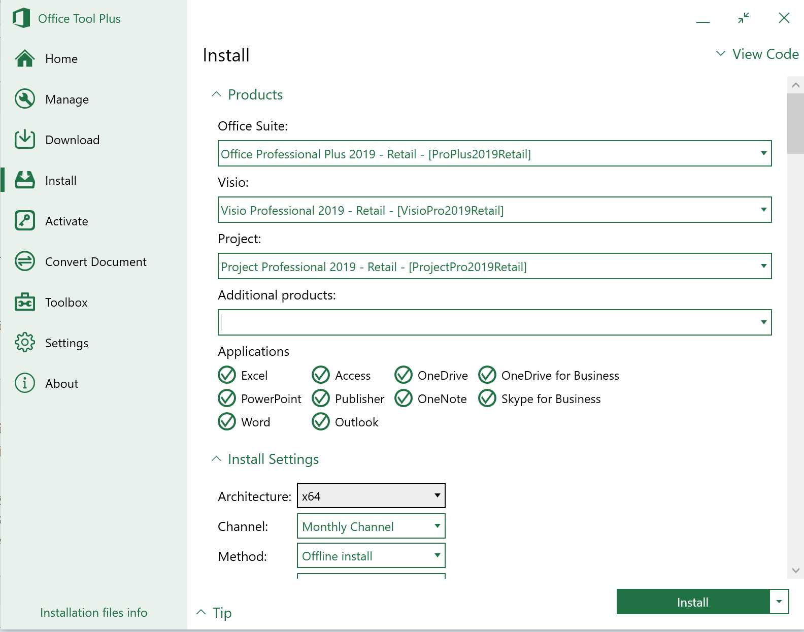Open the Monthly Channel dropdown
The width and height of the screenshot is (804, 632).
pos(371,526)
